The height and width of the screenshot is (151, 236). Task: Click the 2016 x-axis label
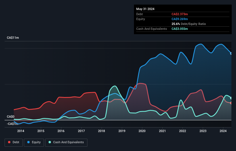click(x=61, y=131)
